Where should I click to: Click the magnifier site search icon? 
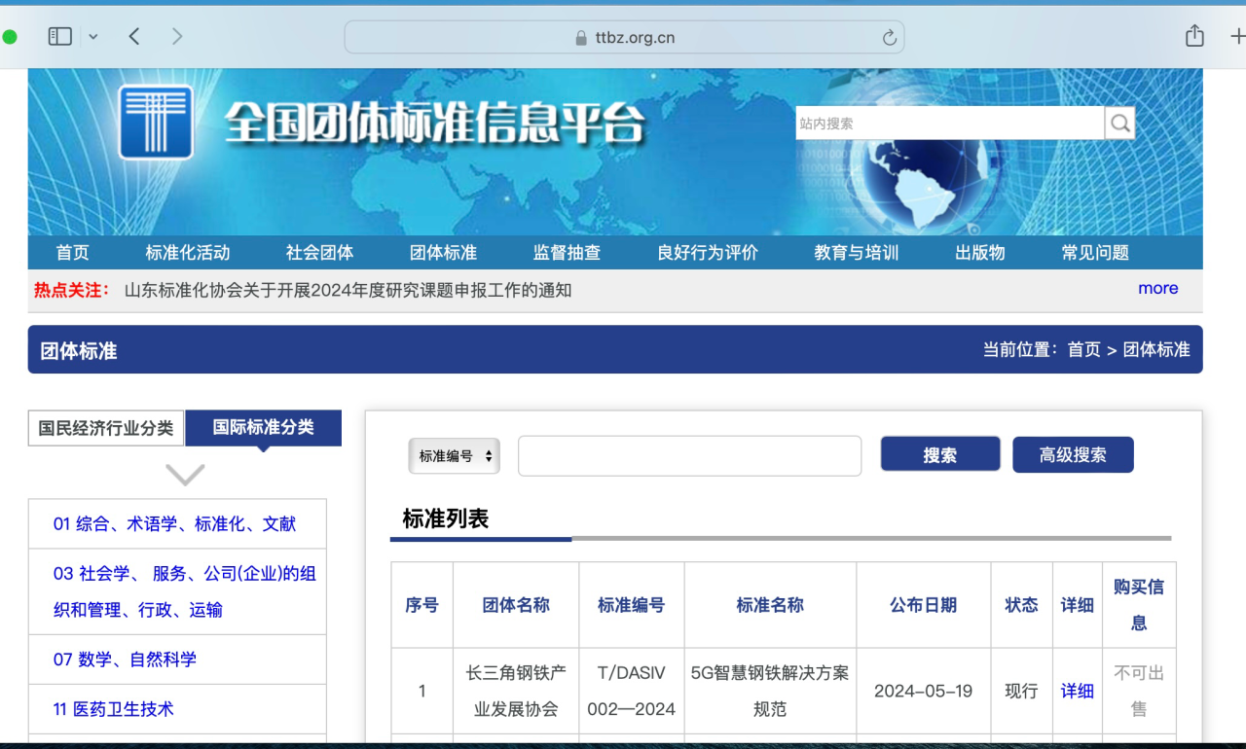1119,124
